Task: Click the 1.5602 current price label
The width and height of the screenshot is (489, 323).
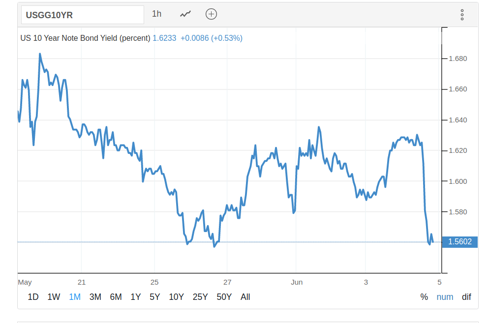Action: [460, 242]
